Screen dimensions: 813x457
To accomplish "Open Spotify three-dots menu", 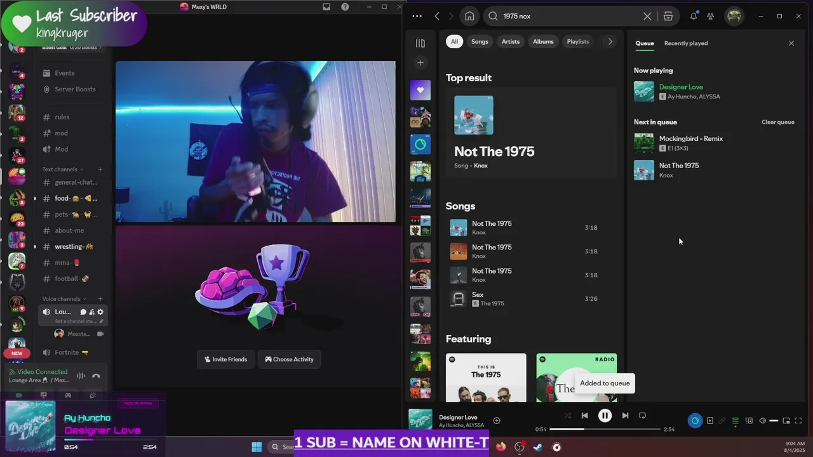I will [417, 16].
